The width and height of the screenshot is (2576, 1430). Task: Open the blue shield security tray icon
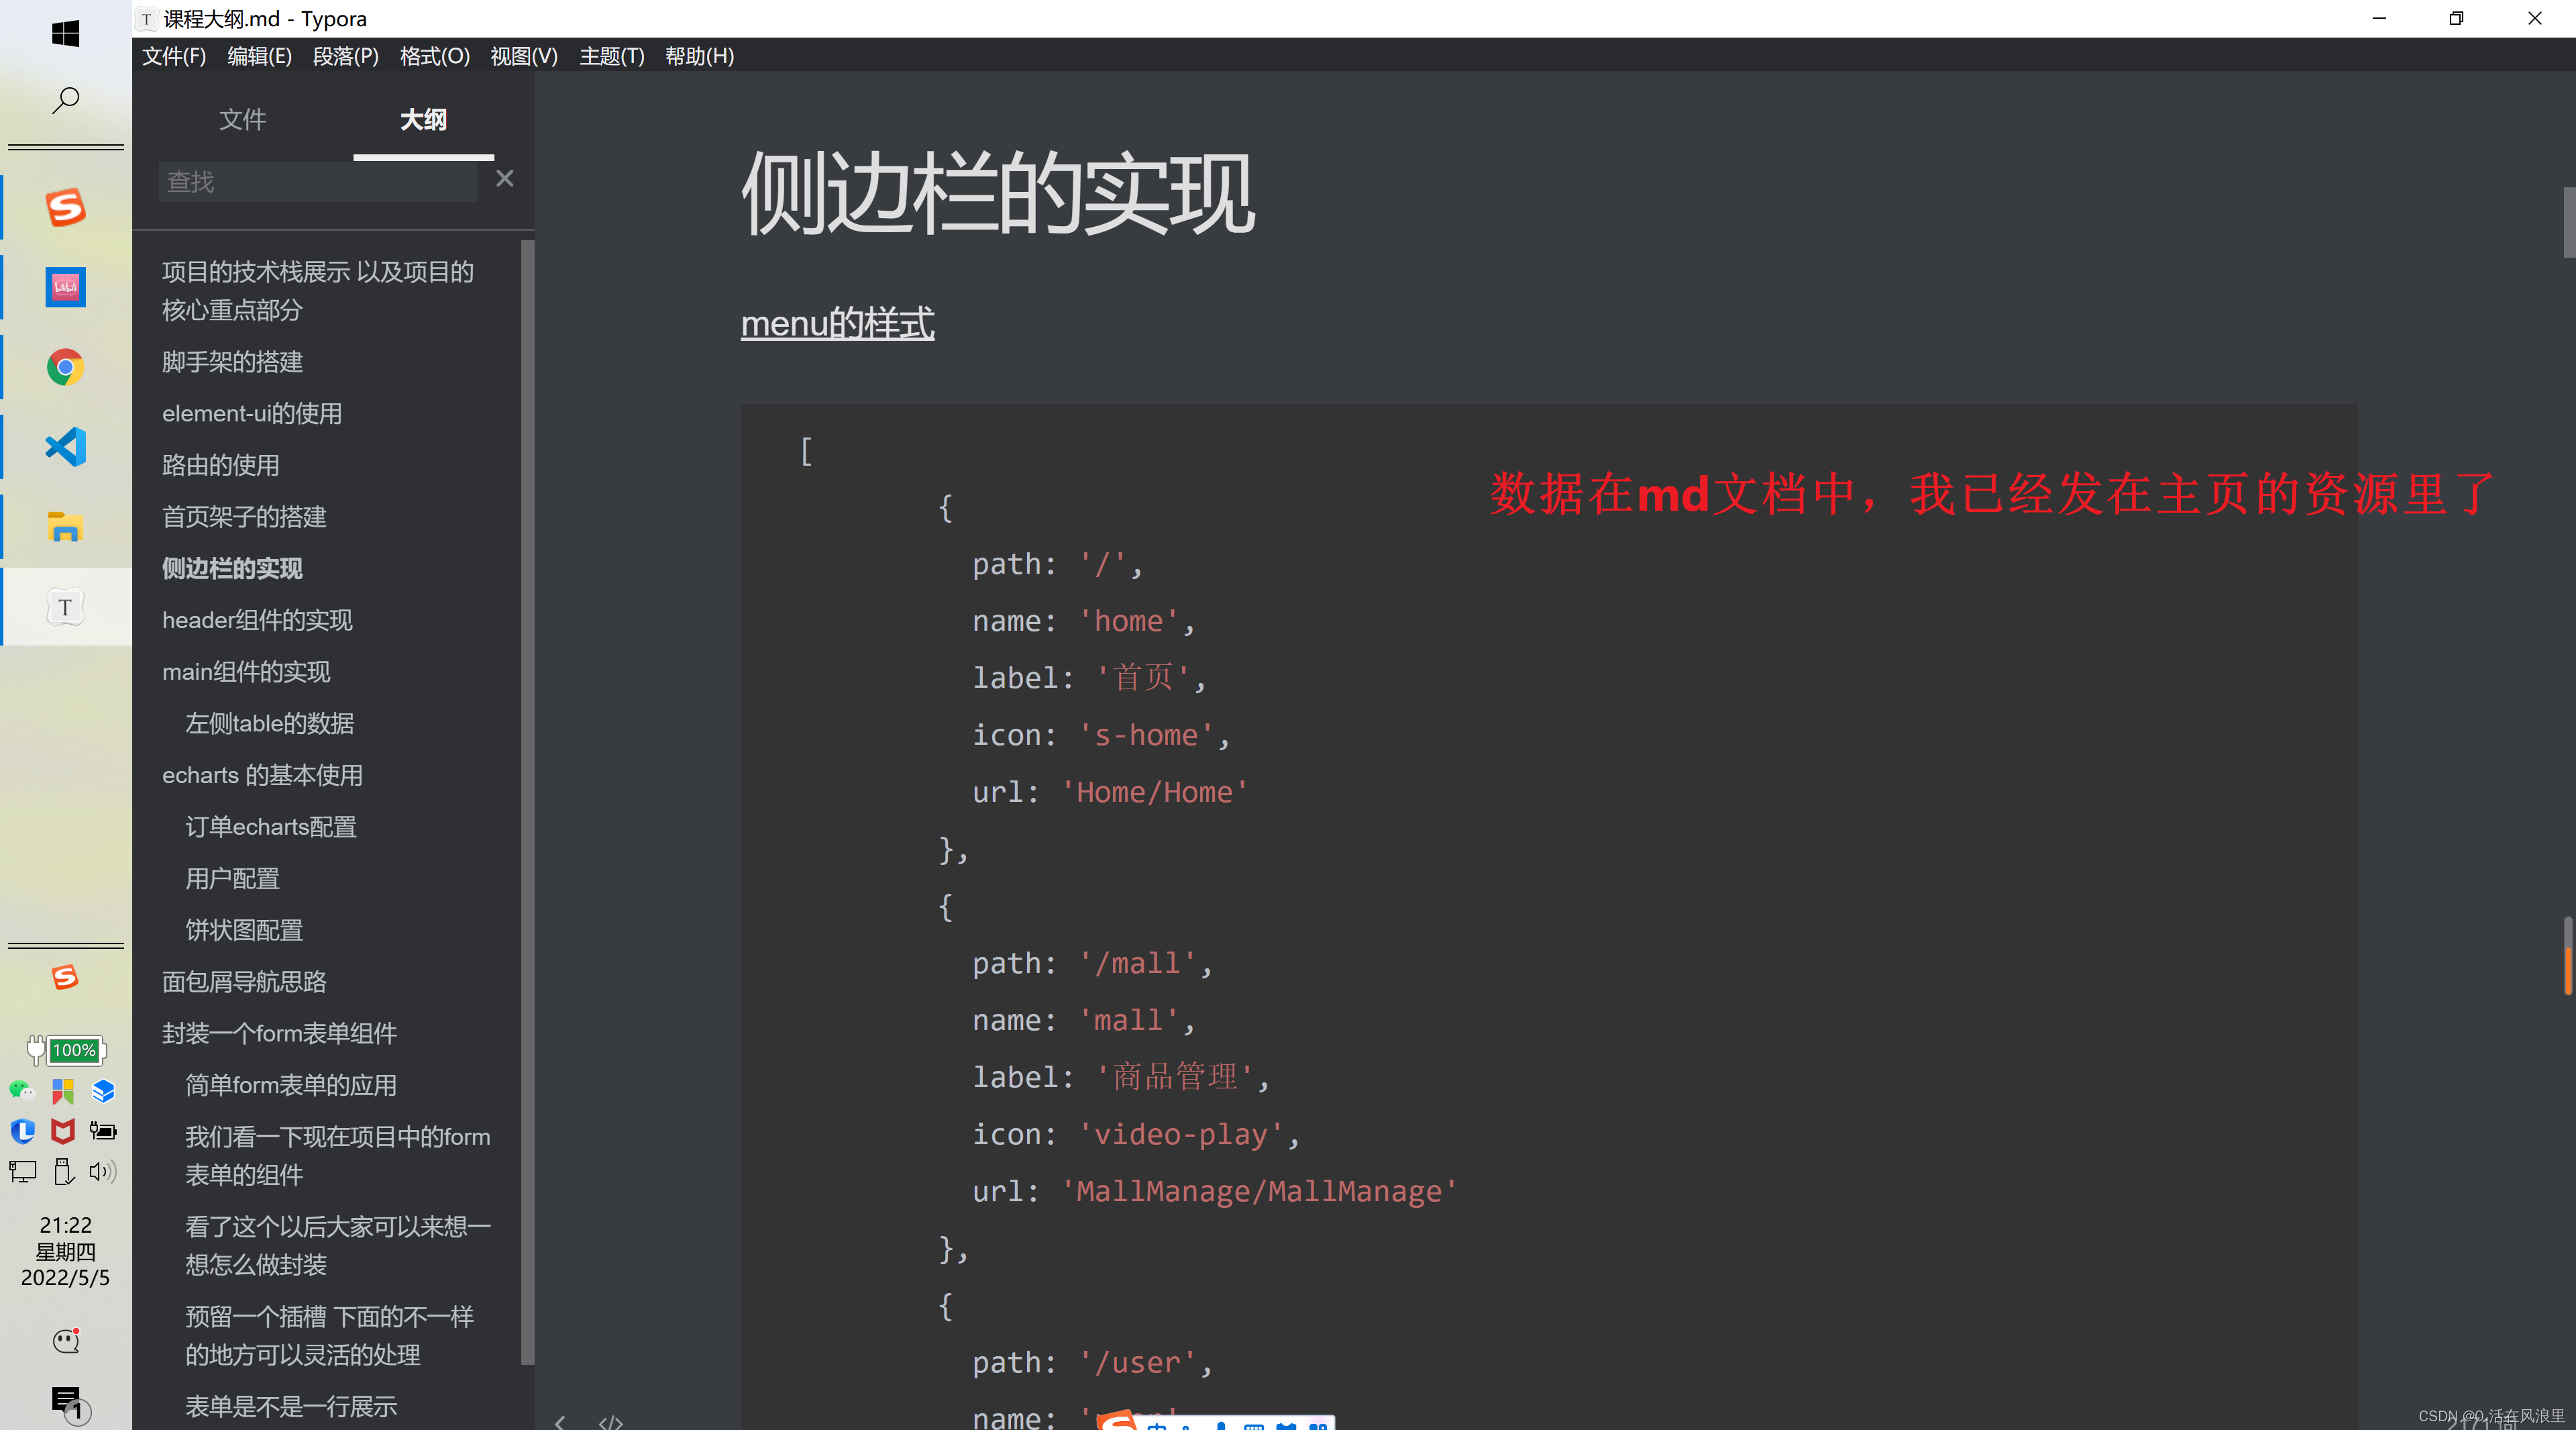coord(22,1131)
